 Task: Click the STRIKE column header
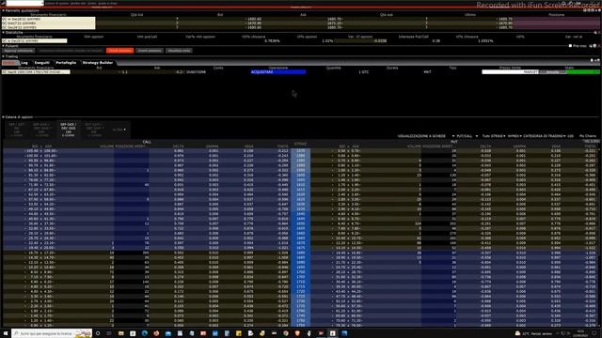point(300,144)
